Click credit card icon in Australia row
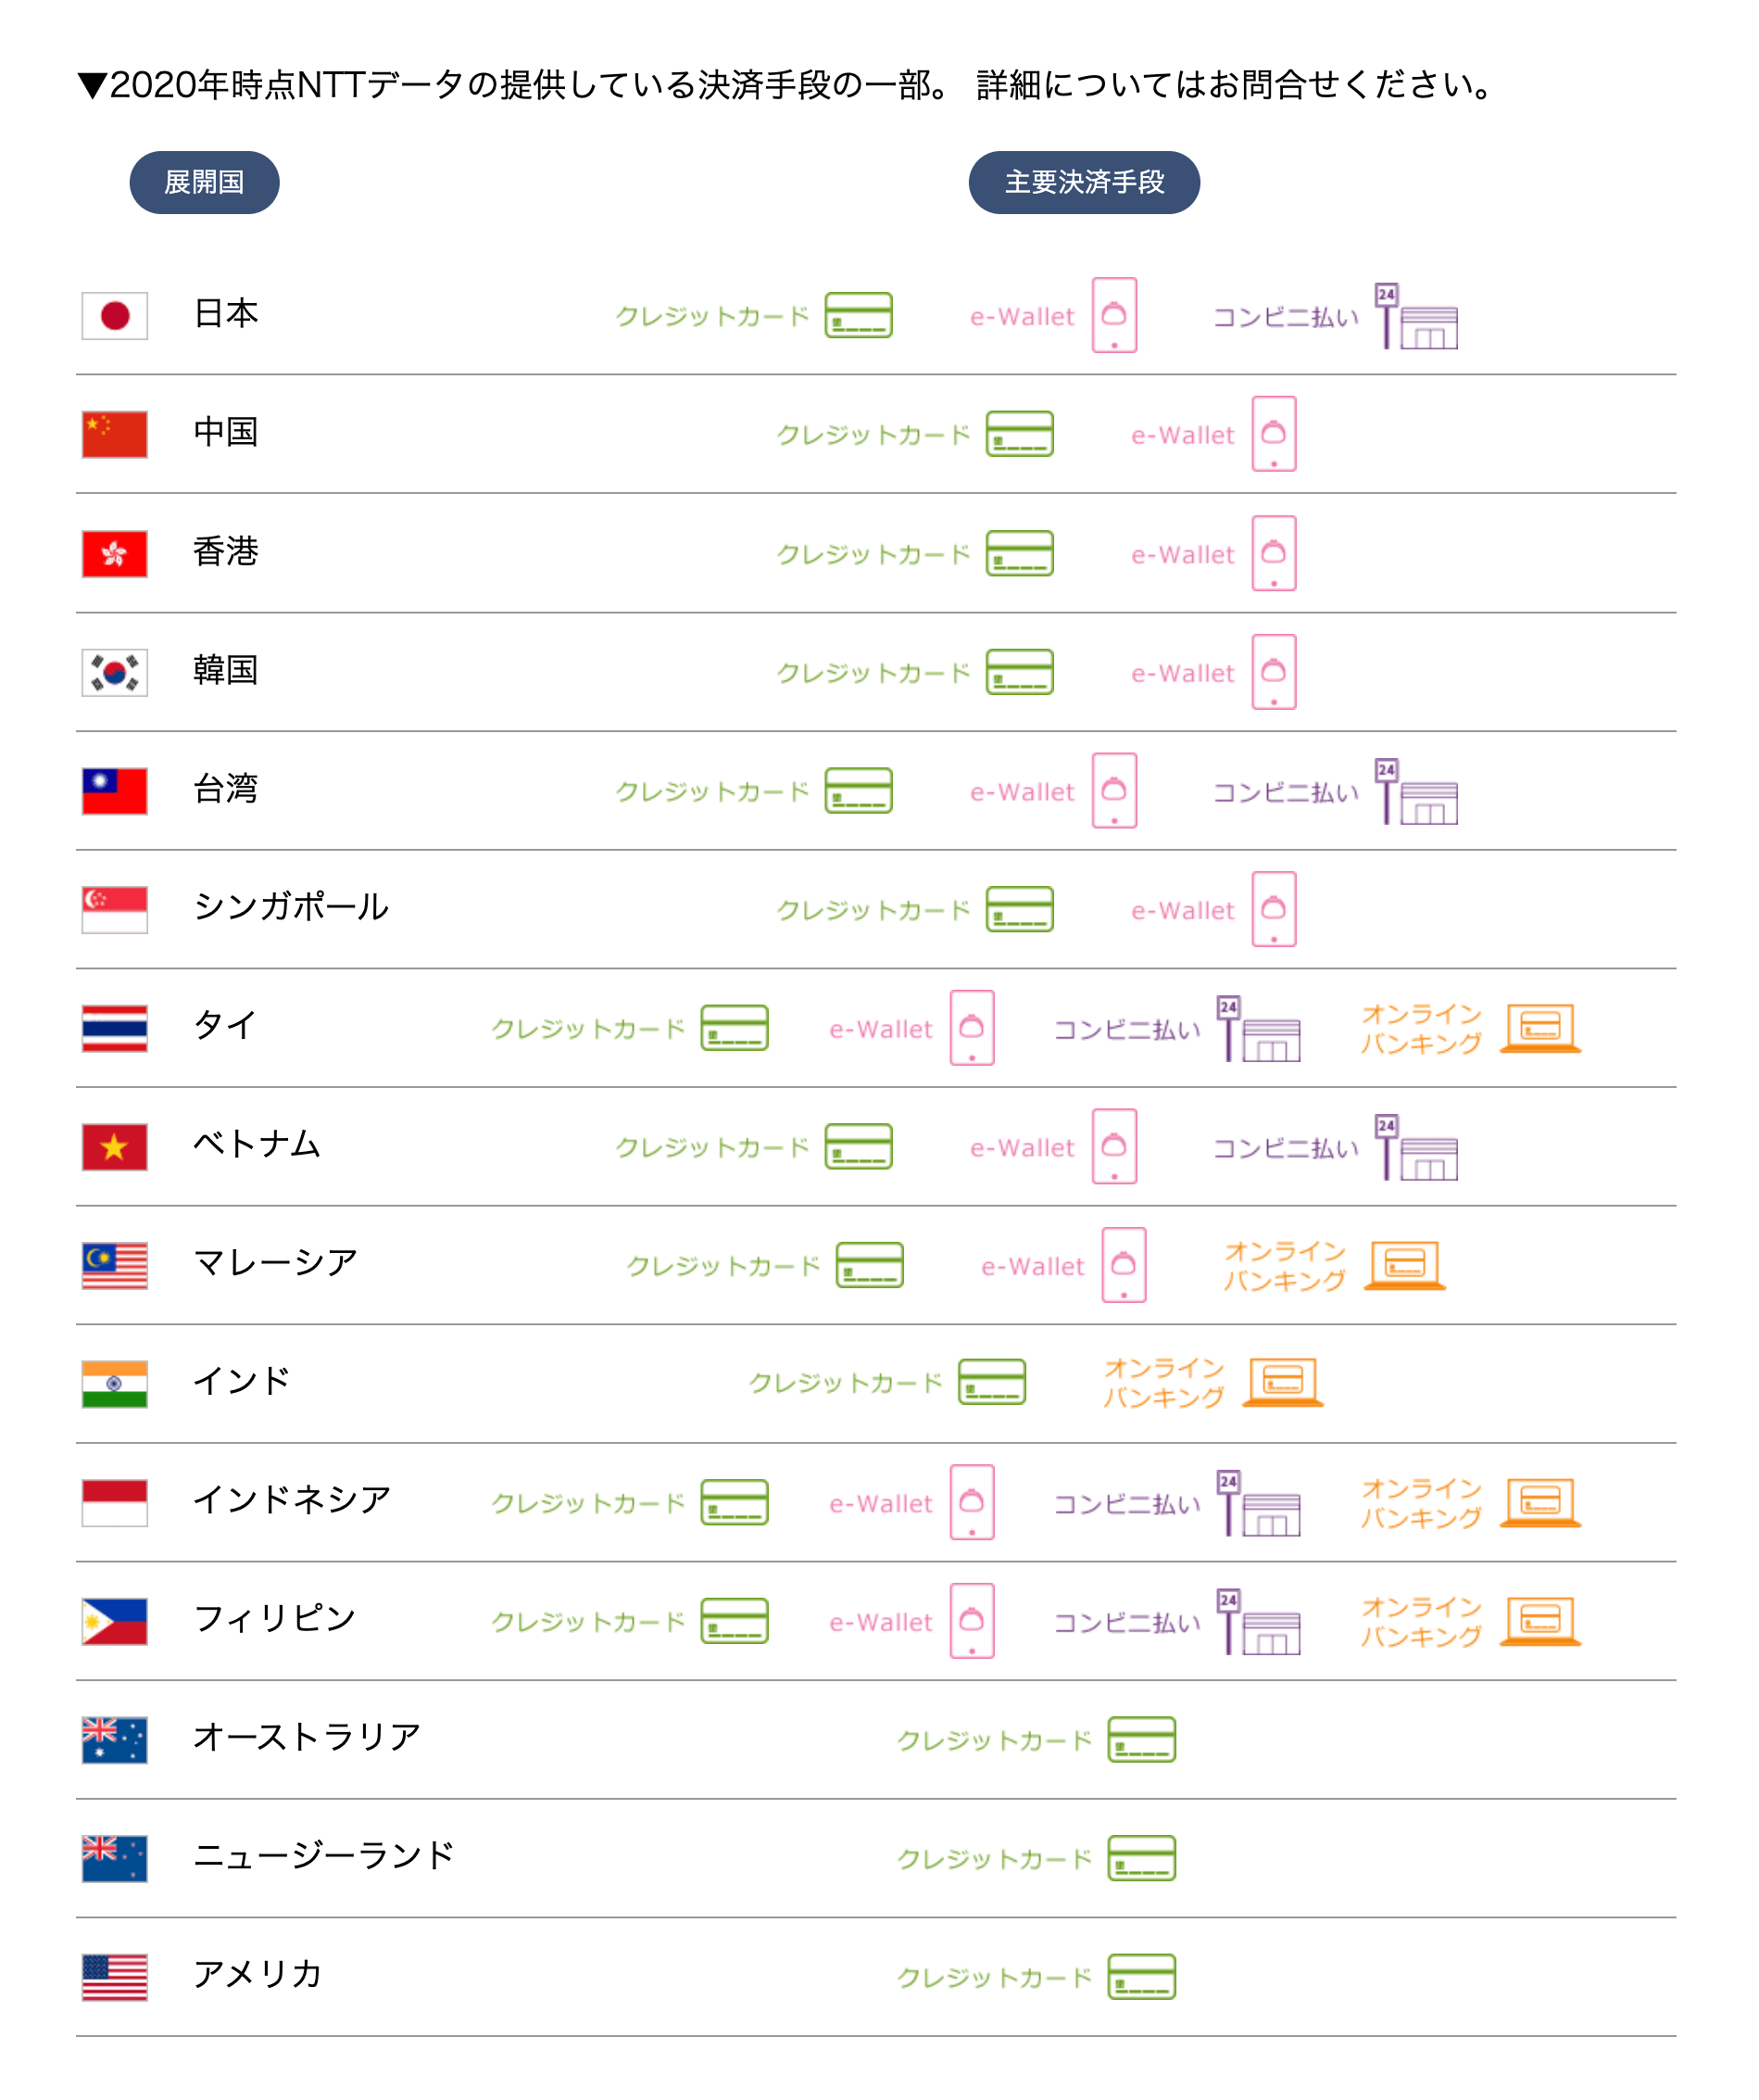The width and height of the screenshot is (1759, 2100). point(1141,1739)
